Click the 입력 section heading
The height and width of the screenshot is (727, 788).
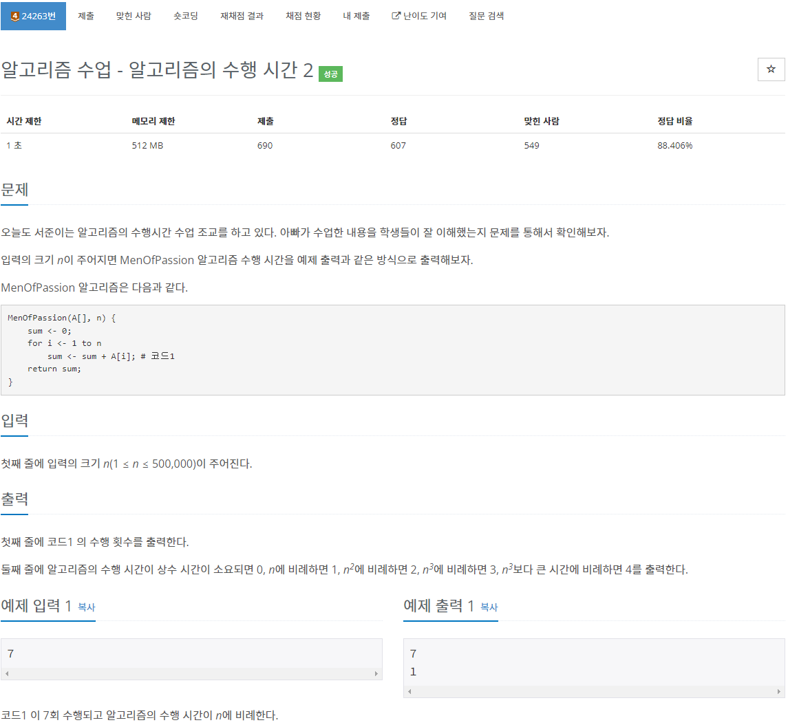coord(14,420)
